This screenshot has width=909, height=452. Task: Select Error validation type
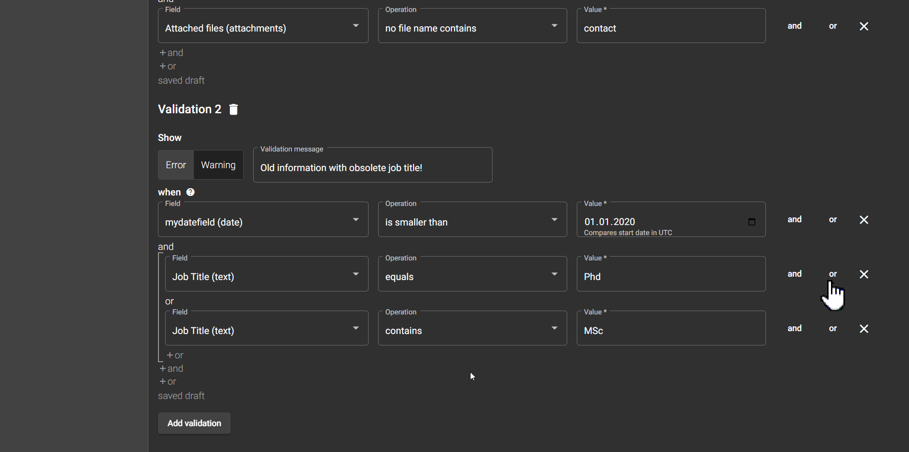[176, 165]
